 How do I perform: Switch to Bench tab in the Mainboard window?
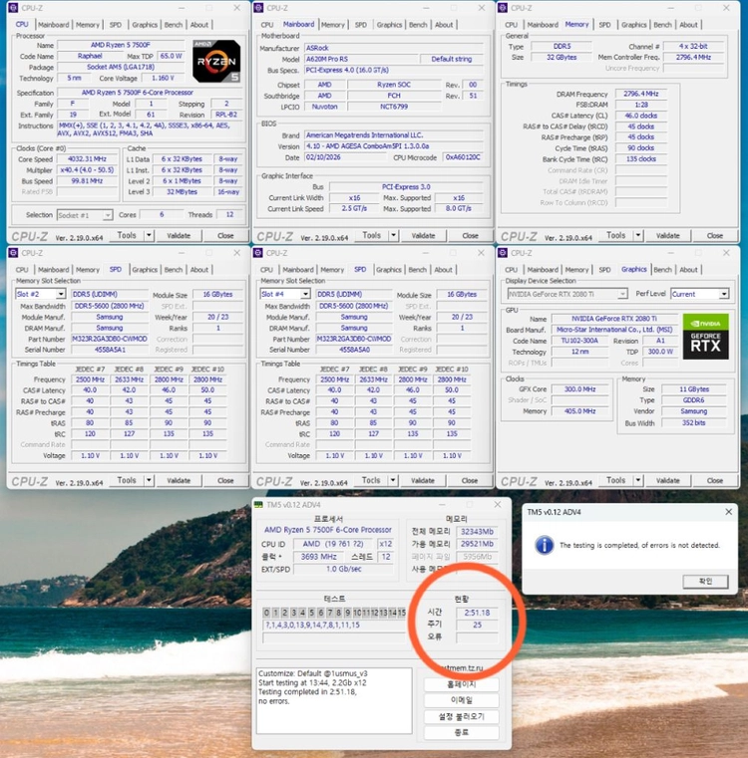418,25
